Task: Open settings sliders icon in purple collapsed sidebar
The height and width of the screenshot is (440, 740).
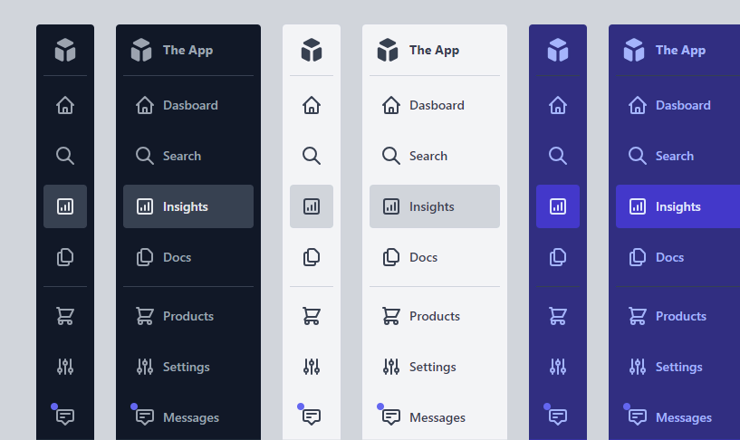Action: 558,367
